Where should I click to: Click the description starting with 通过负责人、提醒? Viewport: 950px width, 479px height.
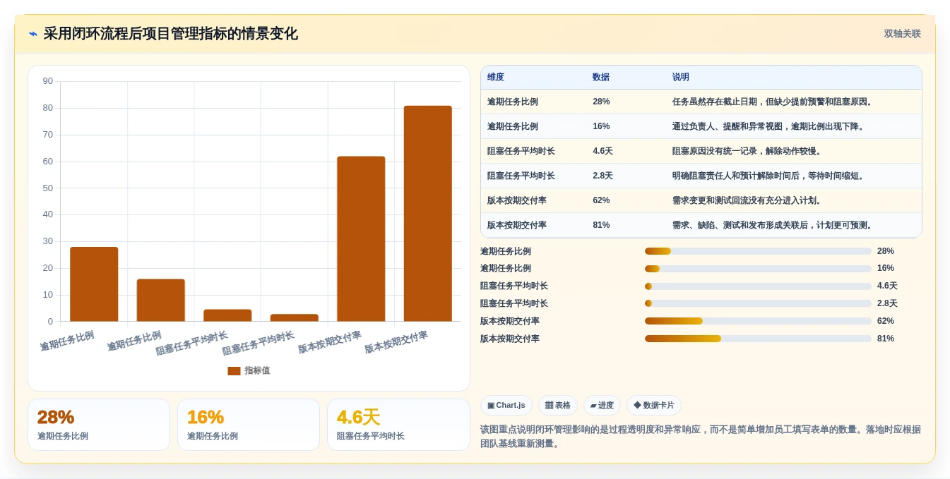coord(770,127)
